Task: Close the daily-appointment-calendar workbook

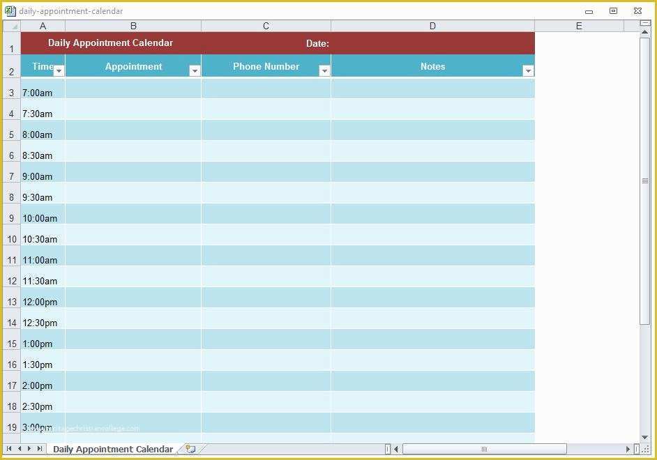Action: (637, 11)
